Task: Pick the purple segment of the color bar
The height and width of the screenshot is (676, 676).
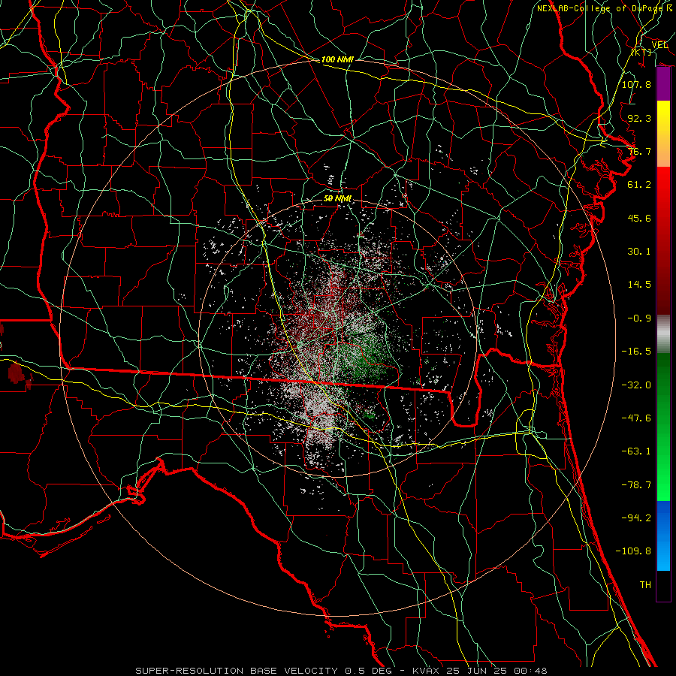Action: (x=663, y=84)
